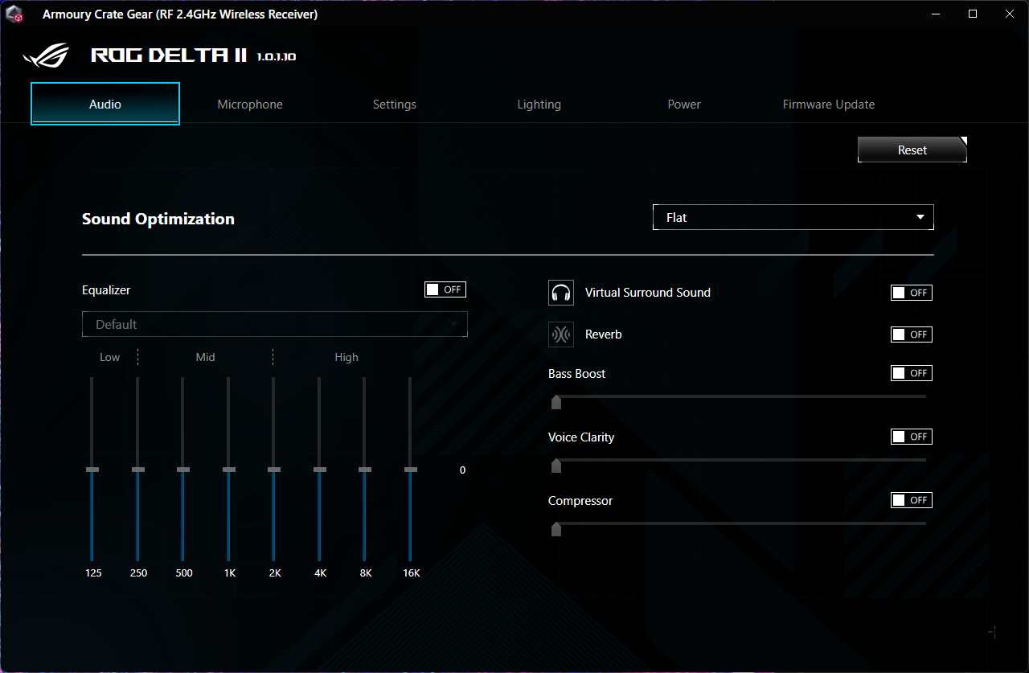
Task: Click the 125 Hz equalizer slider handle
Action: (x=92, y=470)
